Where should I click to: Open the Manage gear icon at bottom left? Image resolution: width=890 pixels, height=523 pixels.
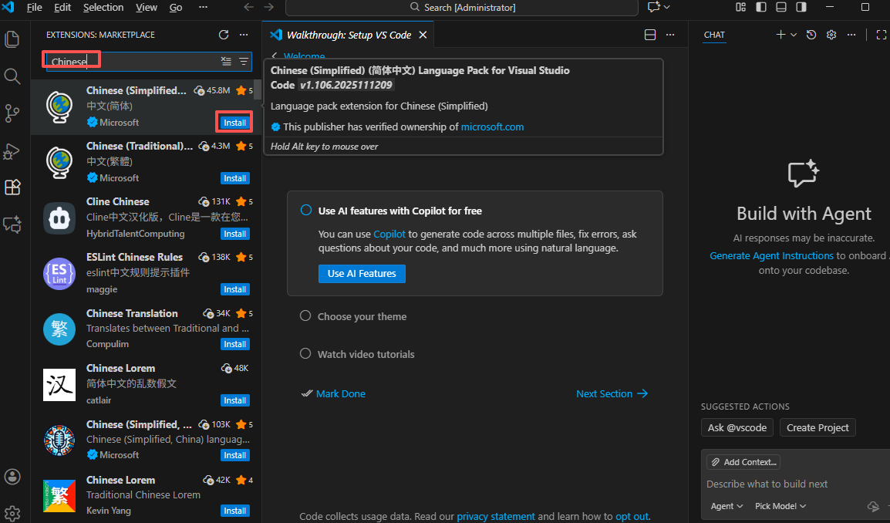click(x=12, y=513)
